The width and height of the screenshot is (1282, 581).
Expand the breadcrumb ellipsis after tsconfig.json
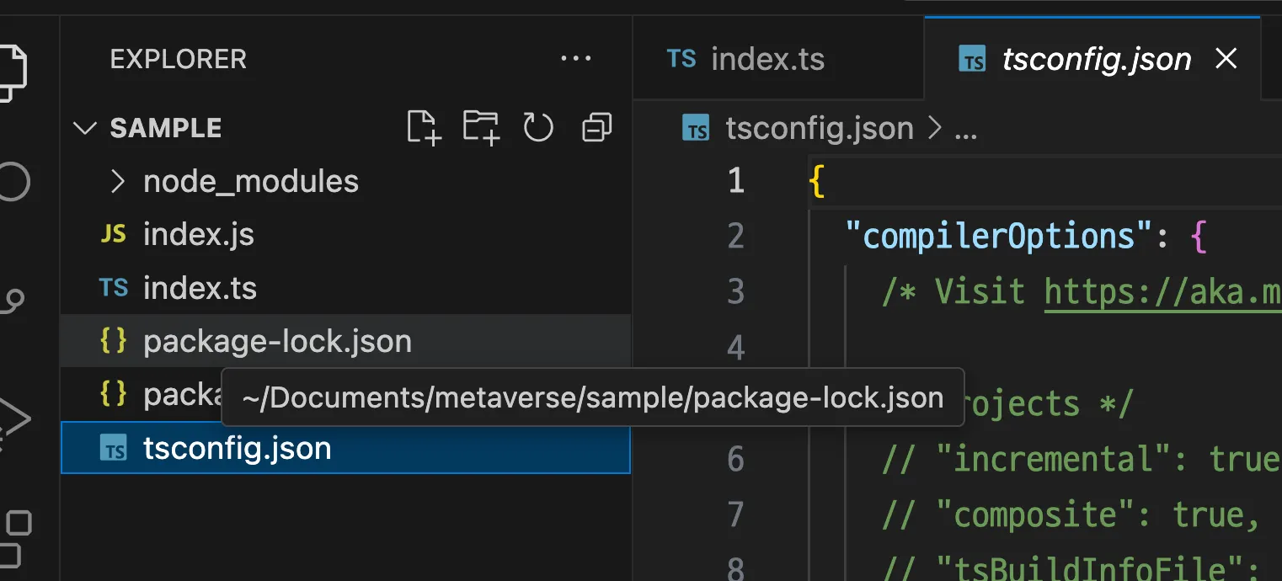pyautogui.click(x=964, y=130)
